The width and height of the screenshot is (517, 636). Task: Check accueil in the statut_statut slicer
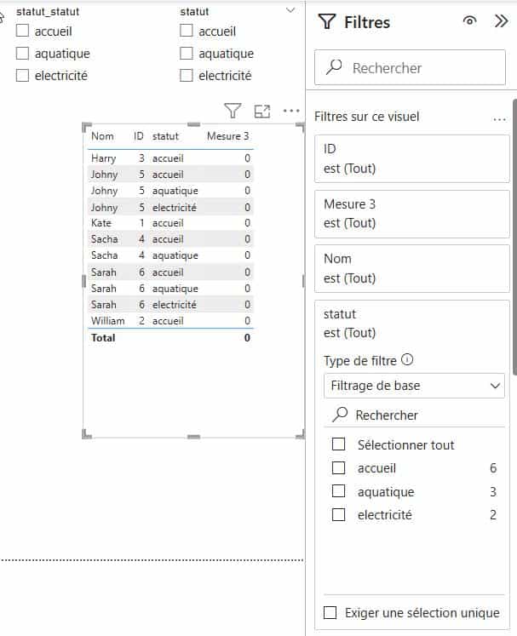point(23,32)
